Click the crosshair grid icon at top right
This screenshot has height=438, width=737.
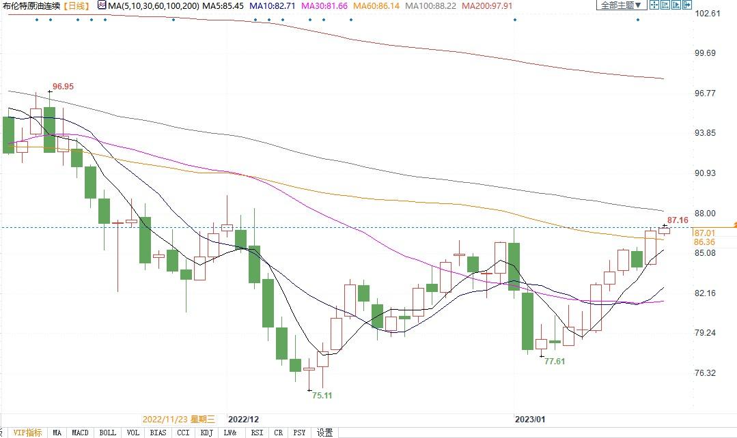coord(654,5)
